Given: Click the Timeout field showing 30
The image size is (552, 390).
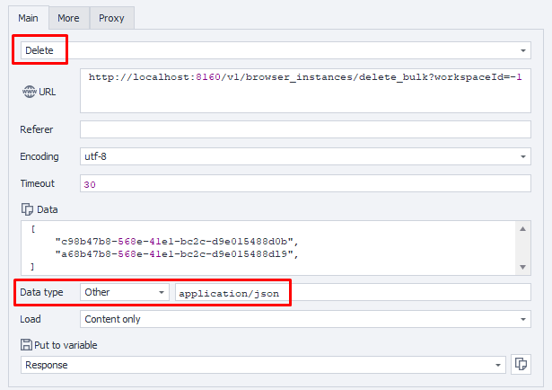Looking at the screenshot, I should (x=305, y=183).
